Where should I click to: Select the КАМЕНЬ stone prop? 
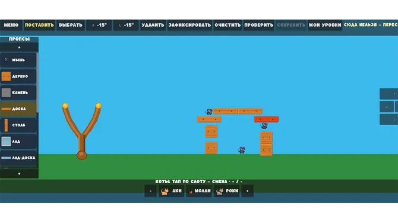pos(18,93)
